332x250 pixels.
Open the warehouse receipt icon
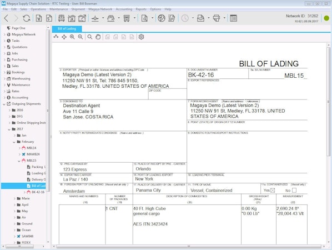[72, 18]
